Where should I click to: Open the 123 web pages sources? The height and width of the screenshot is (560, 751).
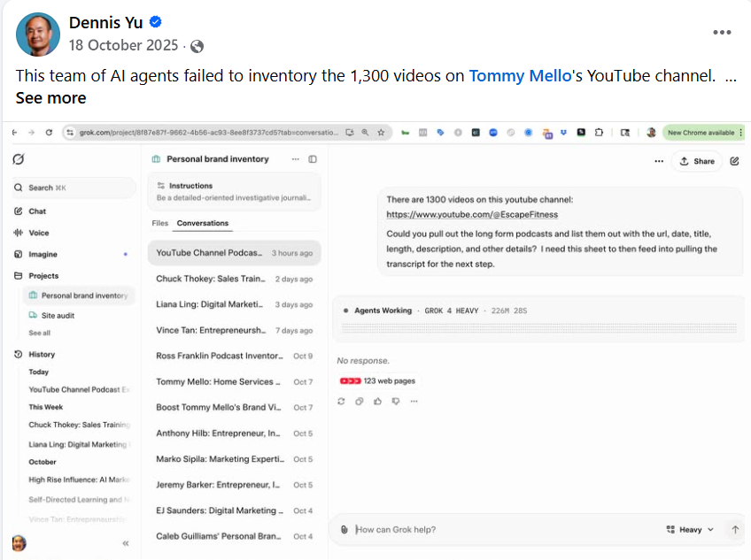click(x=377, y=381)
